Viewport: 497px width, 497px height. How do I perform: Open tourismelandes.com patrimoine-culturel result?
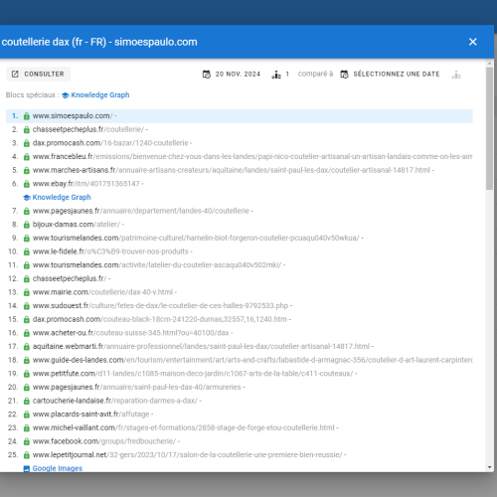click(196, 238)
